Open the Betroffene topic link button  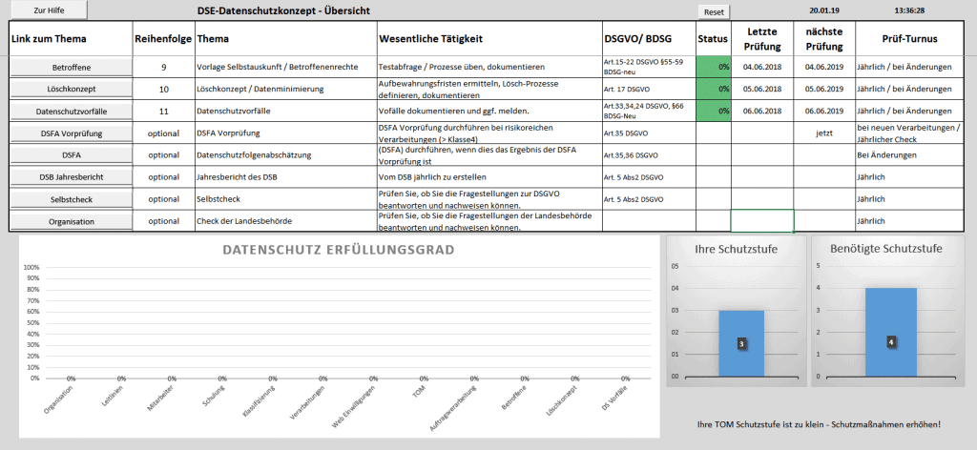[70, 68]
